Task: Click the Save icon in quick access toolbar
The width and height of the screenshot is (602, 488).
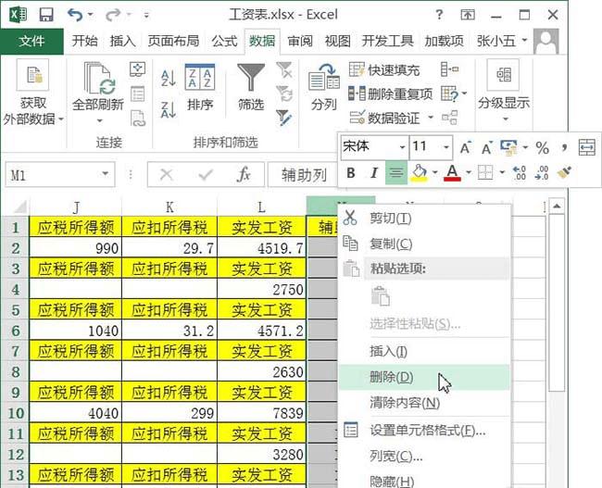Action: [x=46, y=15]
